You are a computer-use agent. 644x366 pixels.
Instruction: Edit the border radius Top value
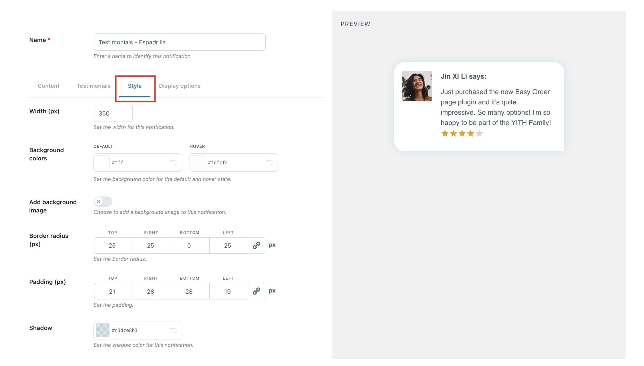click(113, 245)
